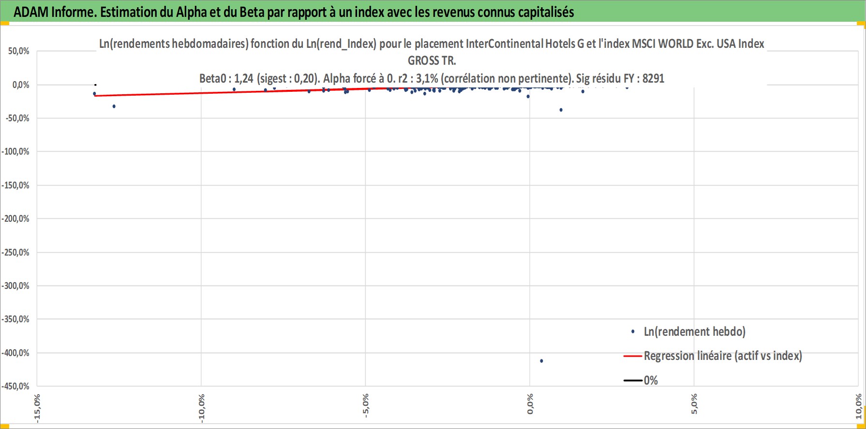The height and width of the screenshot is (429, 866).
Task: Click the -100,0% y-axis label
Action: point(15,152)
